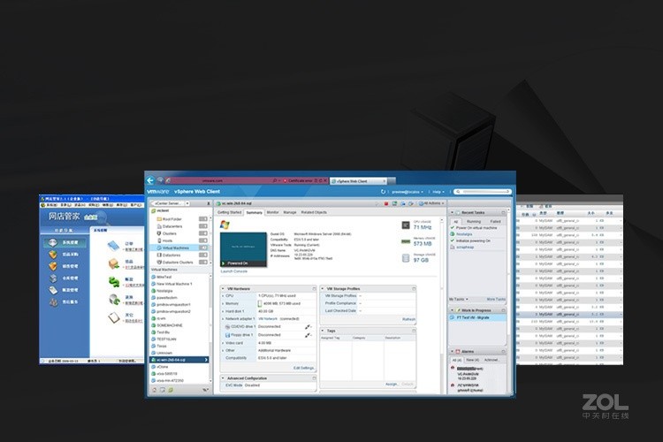Click the storage usage cylinder icon
This screenshot has height=442, width=663.
click(406, 258)
